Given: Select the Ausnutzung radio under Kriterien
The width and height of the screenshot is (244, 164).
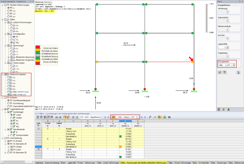Looking at the screenshot, I should point(9,103).
